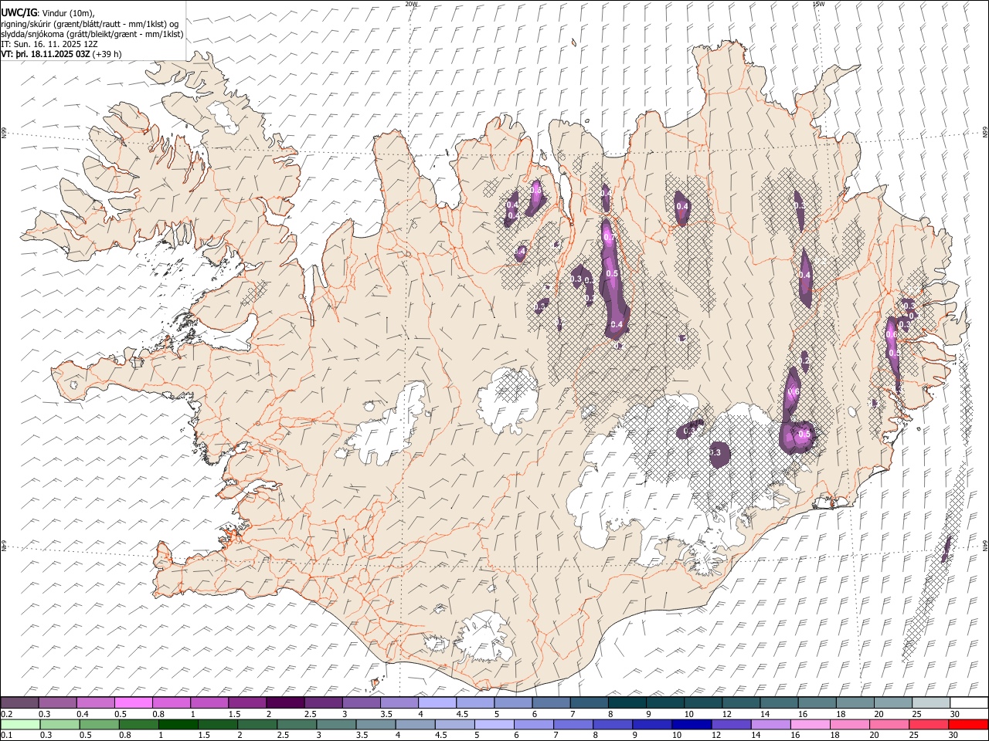Click the IT: Sun. 16. 11. 2025 12Z line
The image size is (989, 741).
pyautogui.click(x=49, y=44)
